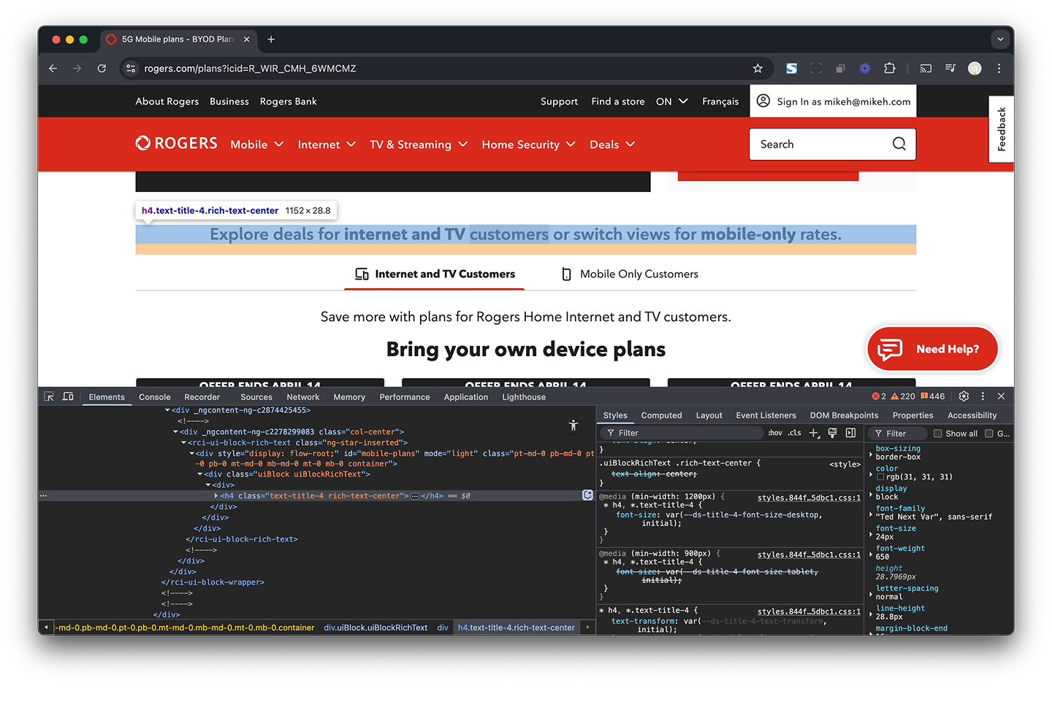Click the S extension icon in the toolbar

791,69
